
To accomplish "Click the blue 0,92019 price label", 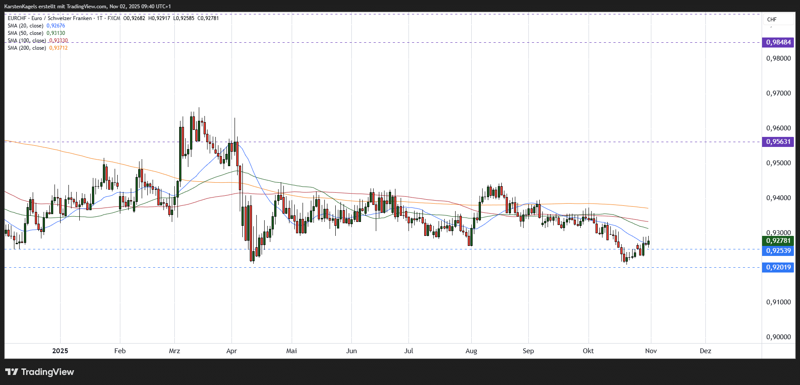I will coord(778,267).
